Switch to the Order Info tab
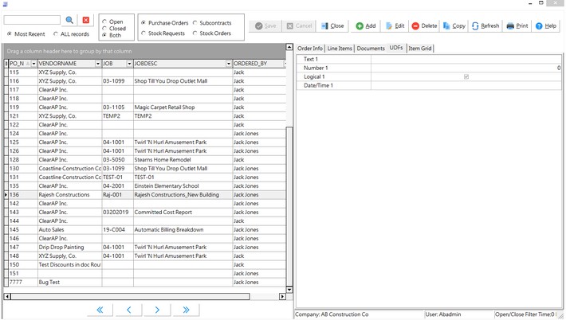566x320 pixels. pyautogui.click(x=310, y=49)
